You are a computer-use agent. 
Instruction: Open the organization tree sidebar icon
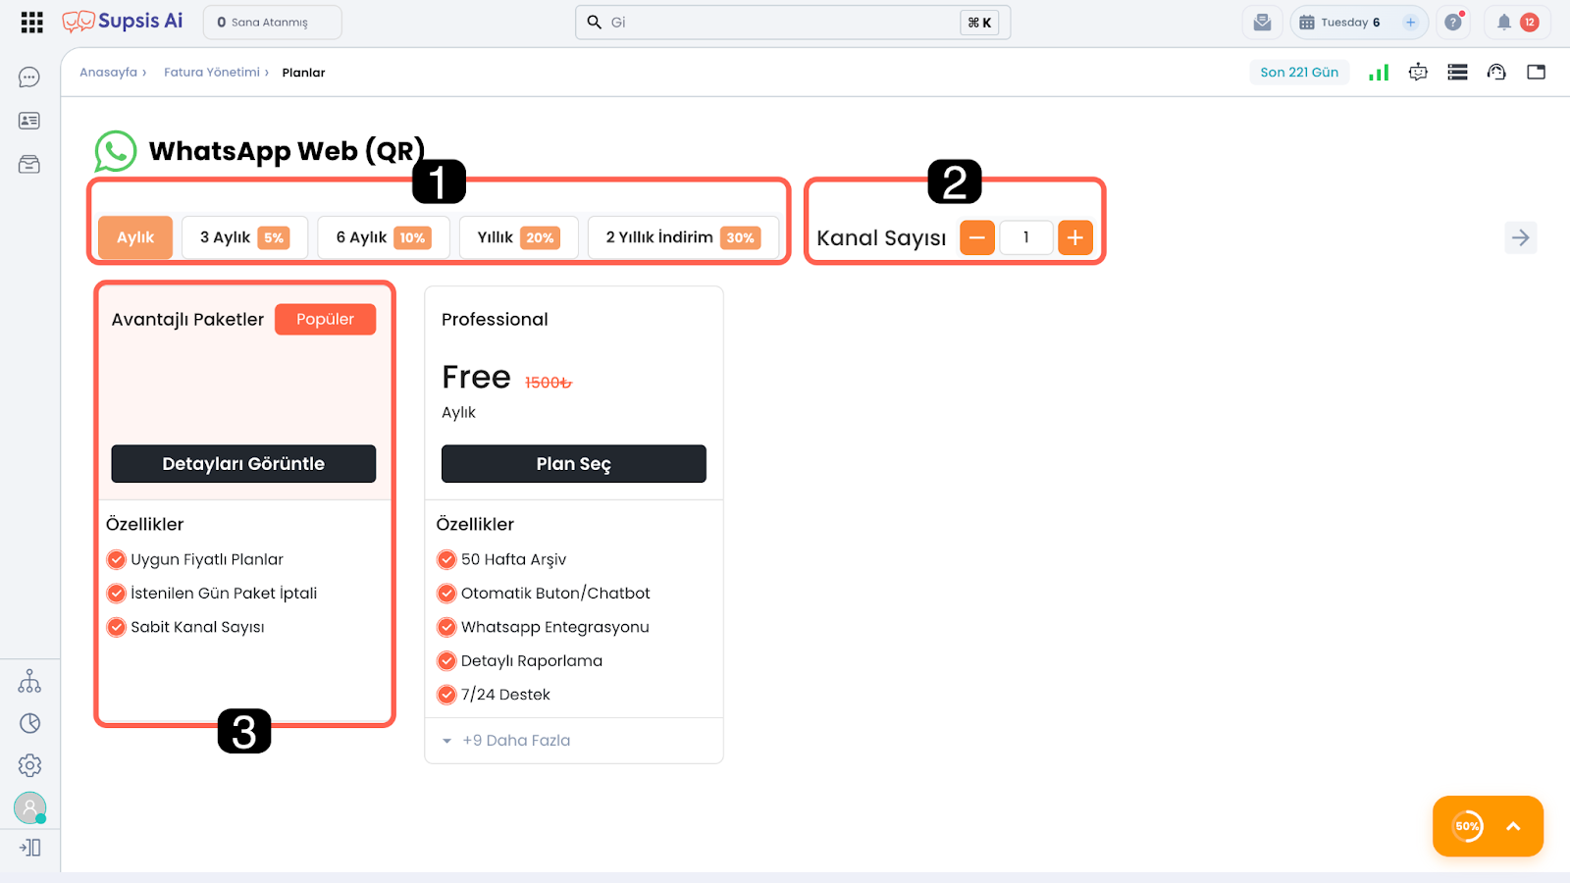pyautogui.click(x=29, y=681)
